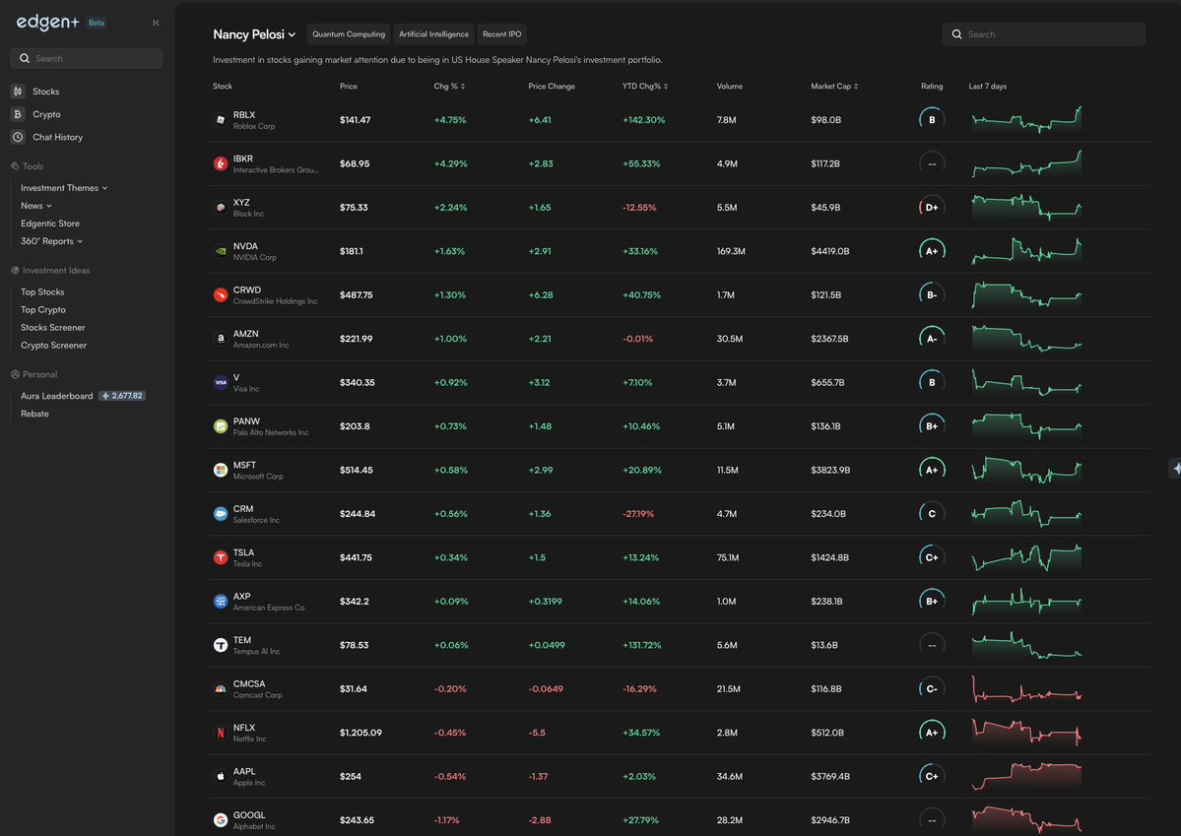
Task: Select the Stocks icon in the sidebar
Action: pos(18,91)
